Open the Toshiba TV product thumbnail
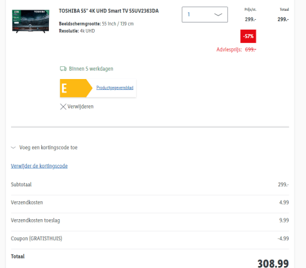Image resolution: width=306 pixels, height=268 pixels. click(x=30, y=21)
